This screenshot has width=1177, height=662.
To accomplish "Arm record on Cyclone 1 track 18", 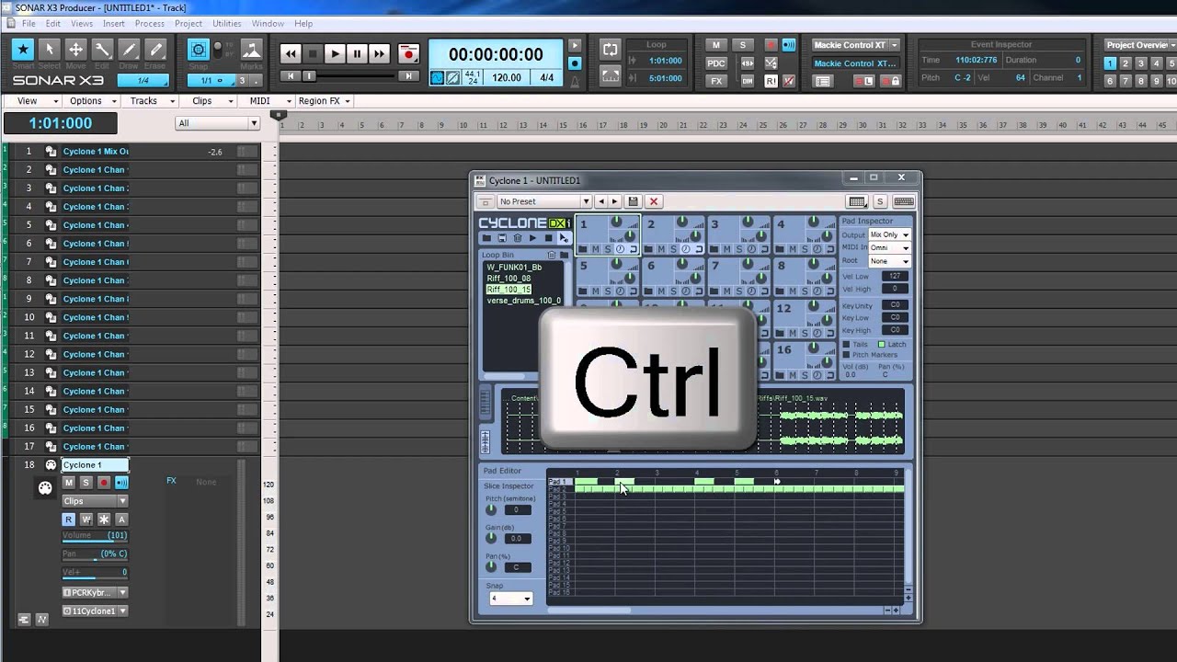I will coord(104,483).
